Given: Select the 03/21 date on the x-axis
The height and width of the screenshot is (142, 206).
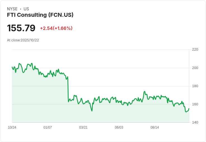Looking at the screenshot, I should 83,127.
